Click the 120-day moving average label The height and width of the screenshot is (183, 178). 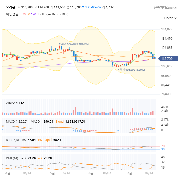point(34,14)
